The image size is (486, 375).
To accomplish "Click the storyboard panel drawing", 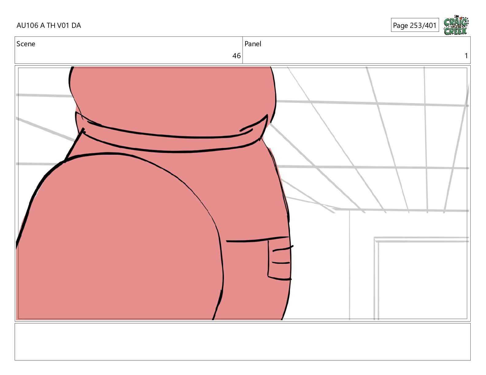I will pyautogui.click(x=242, y=193).
